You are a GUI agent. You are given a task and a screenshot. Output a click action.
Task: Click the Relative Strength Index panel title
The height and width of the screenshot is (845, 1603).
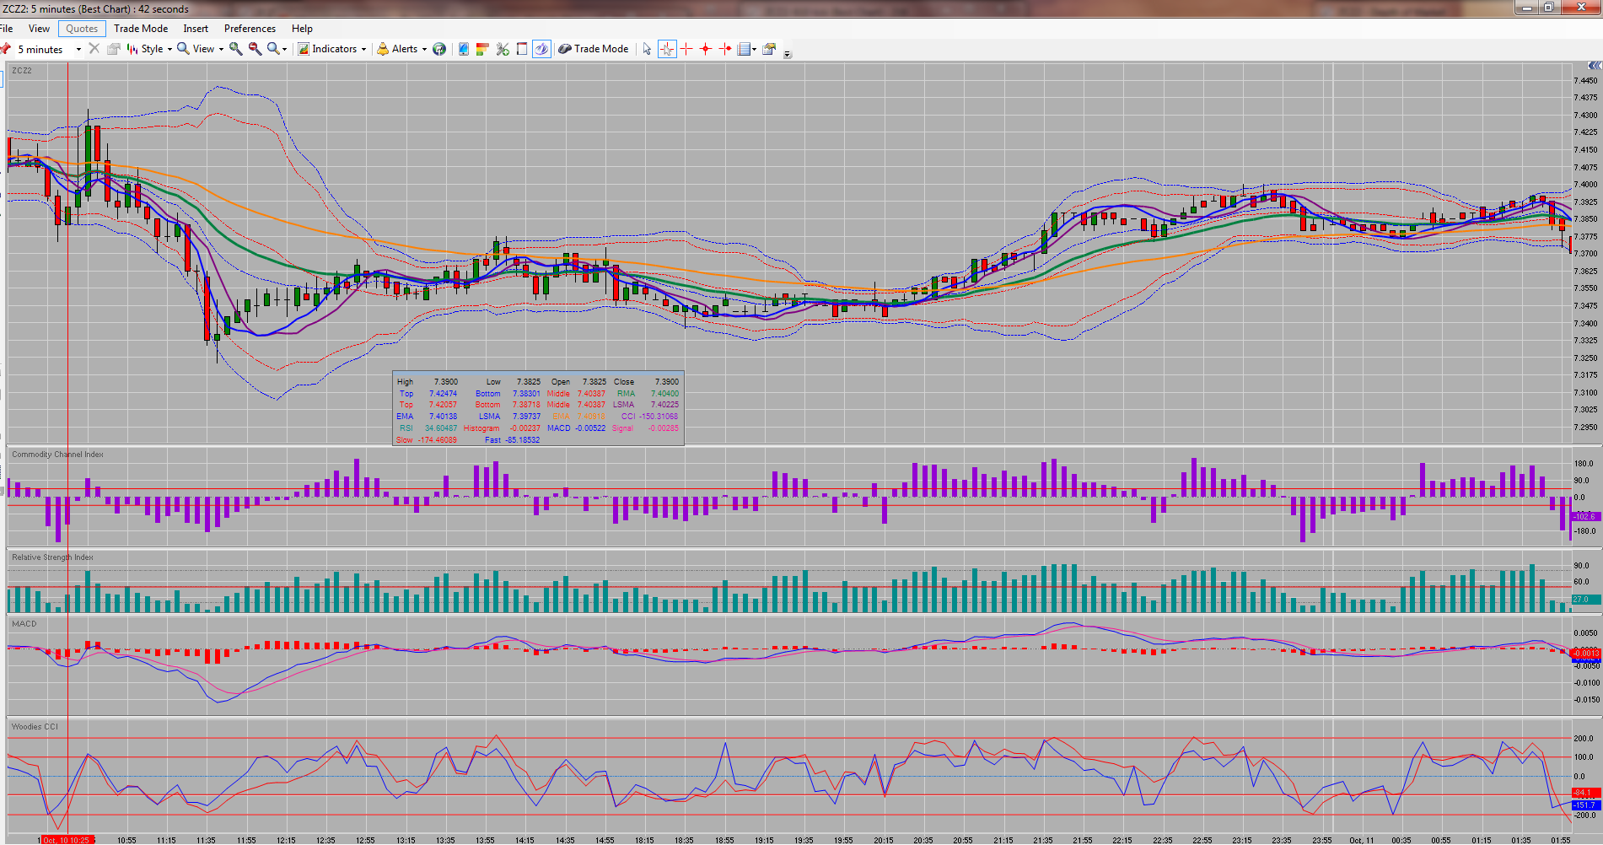coord(52,557)
